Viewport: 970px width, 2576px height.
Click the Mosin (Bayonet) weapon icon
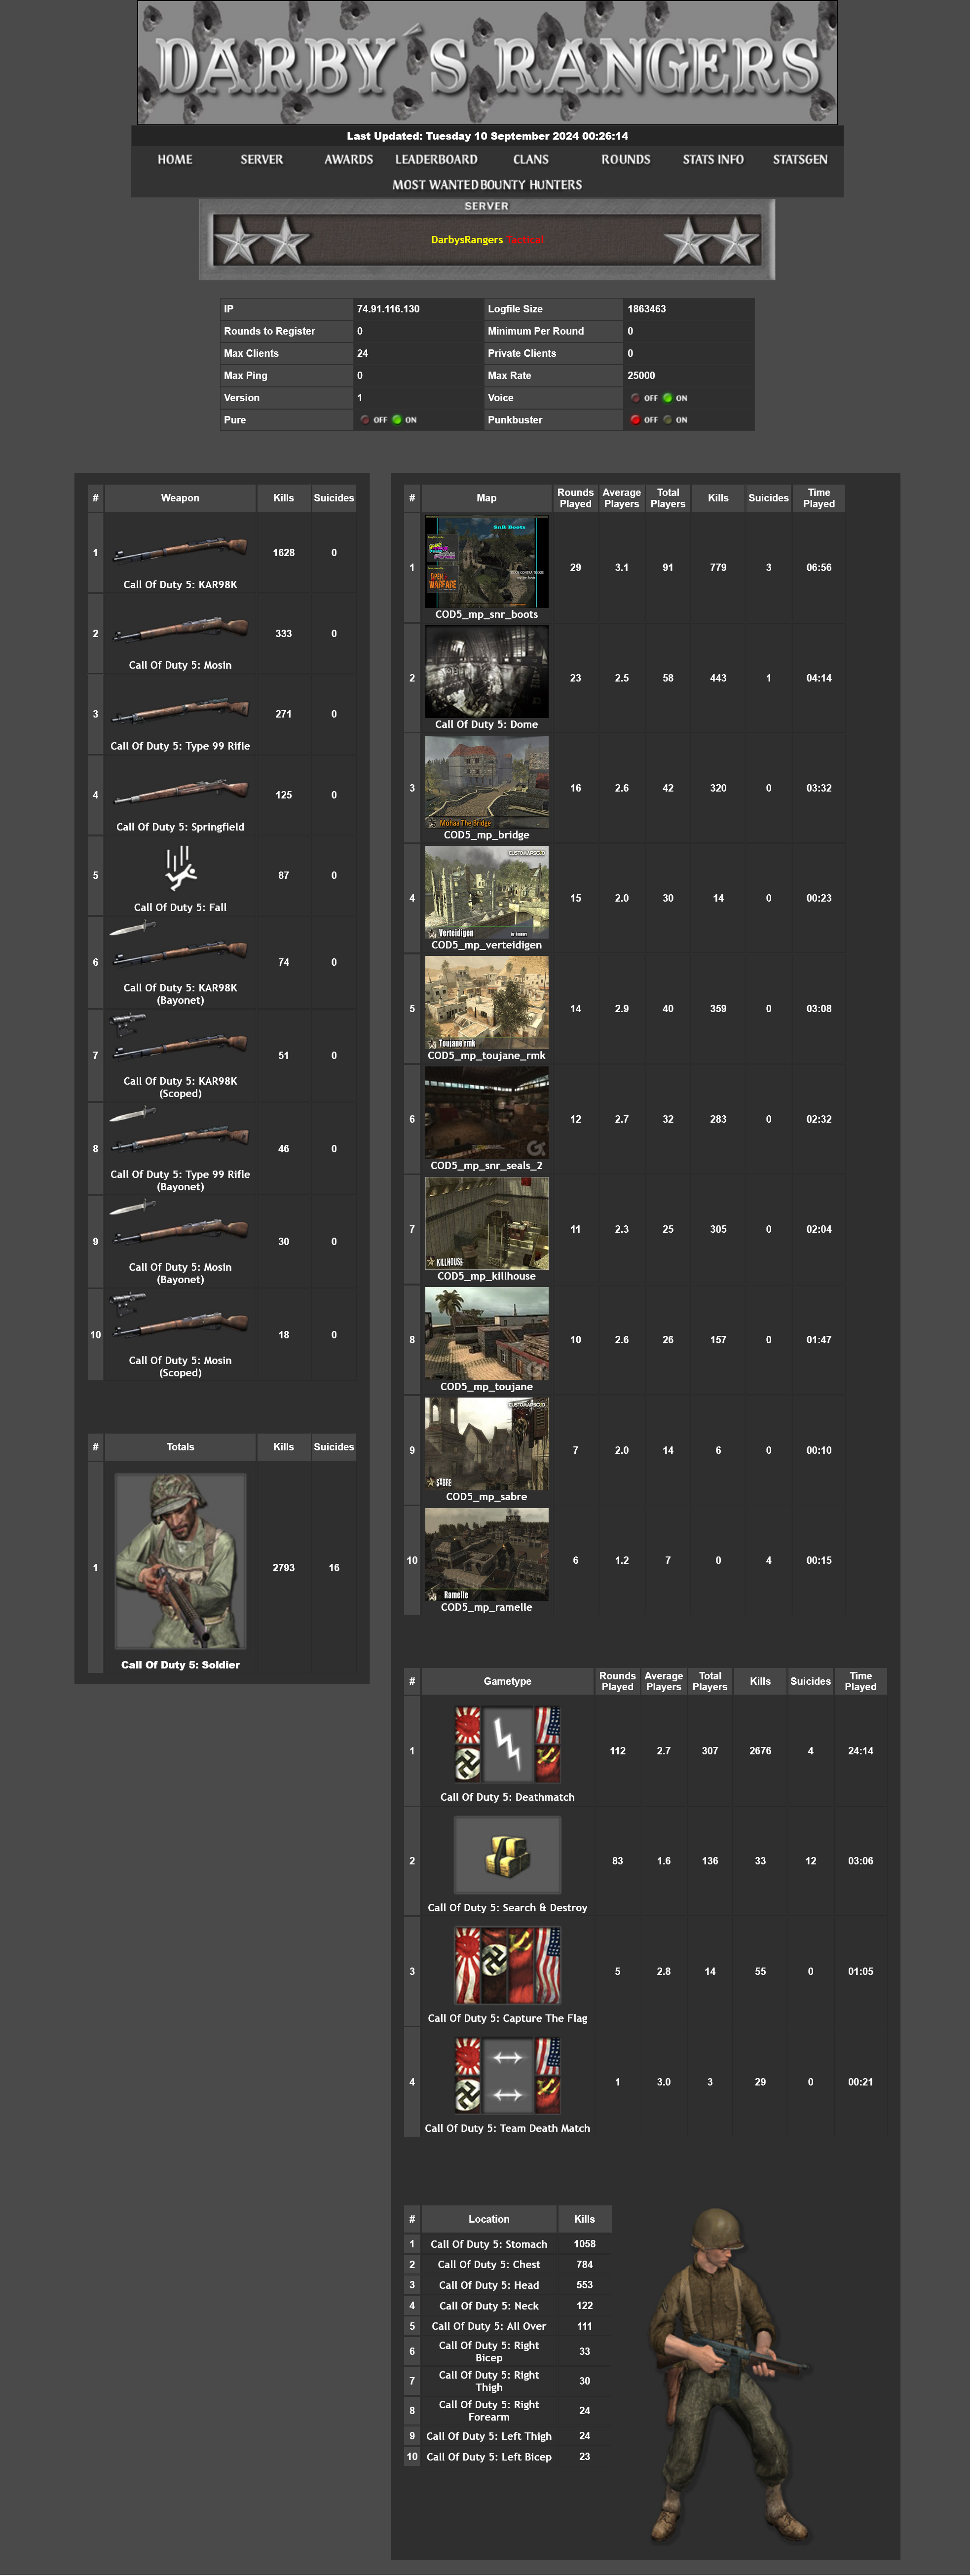coord(180,1224)
